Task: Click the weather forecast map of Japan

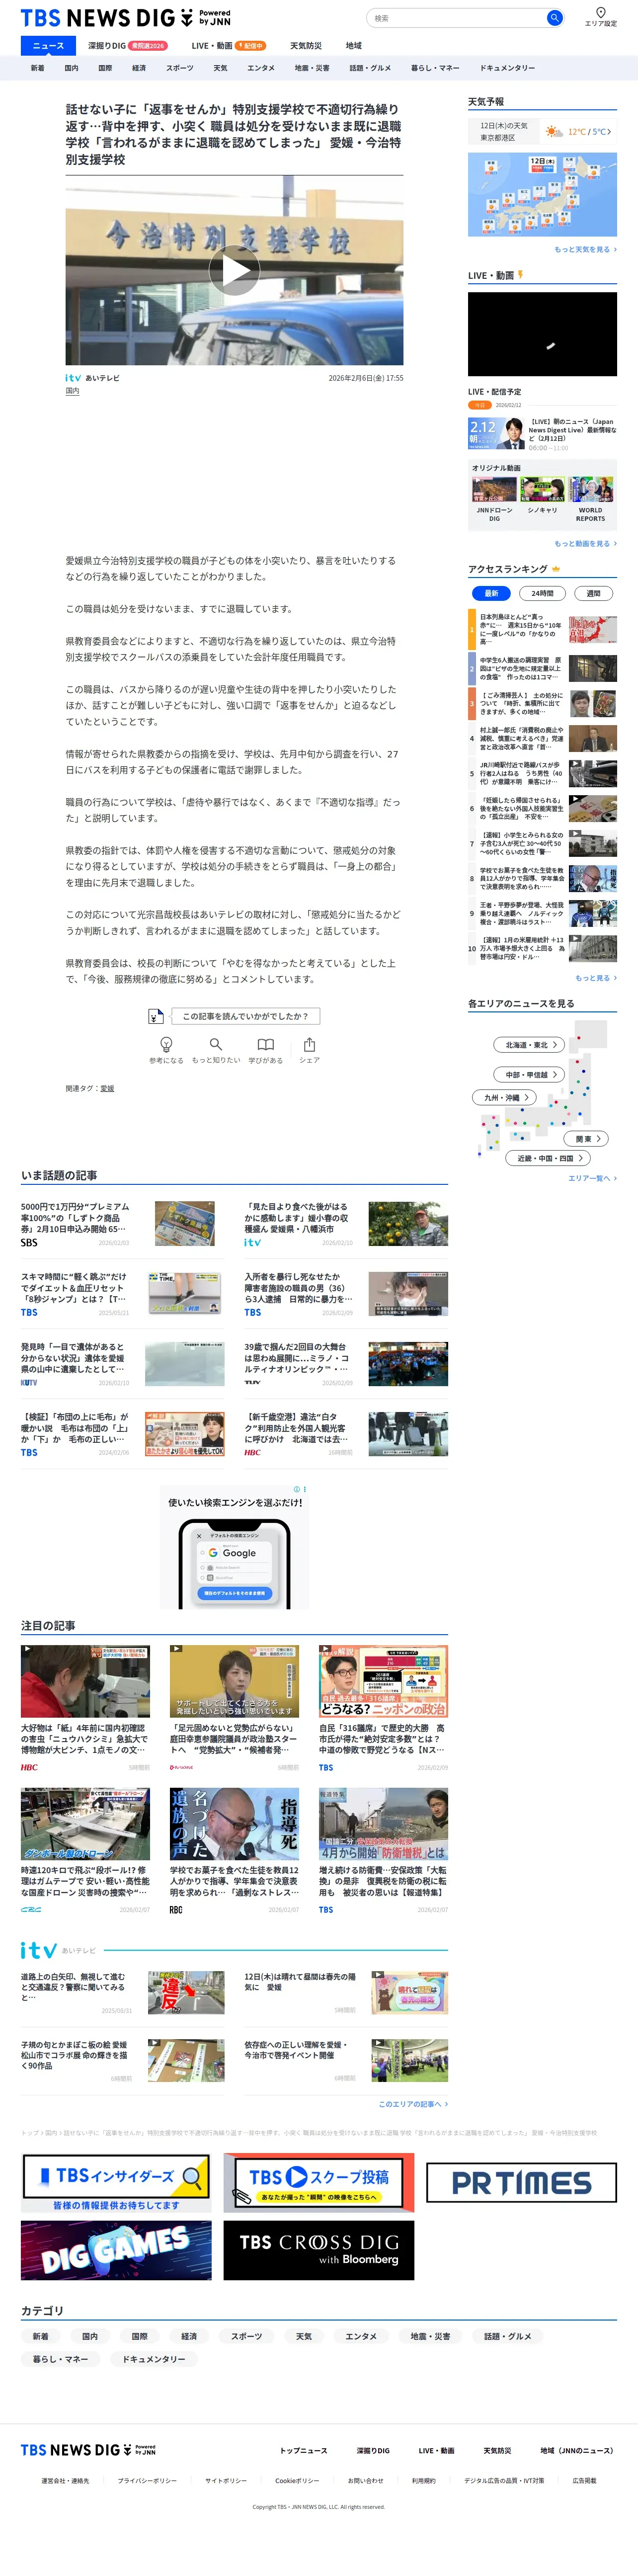Action: [542, 195]
